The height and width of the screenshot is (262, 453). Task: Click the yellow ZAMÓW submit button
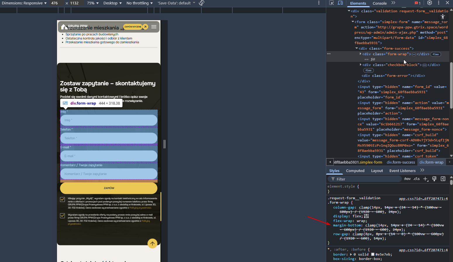[109, 188]
